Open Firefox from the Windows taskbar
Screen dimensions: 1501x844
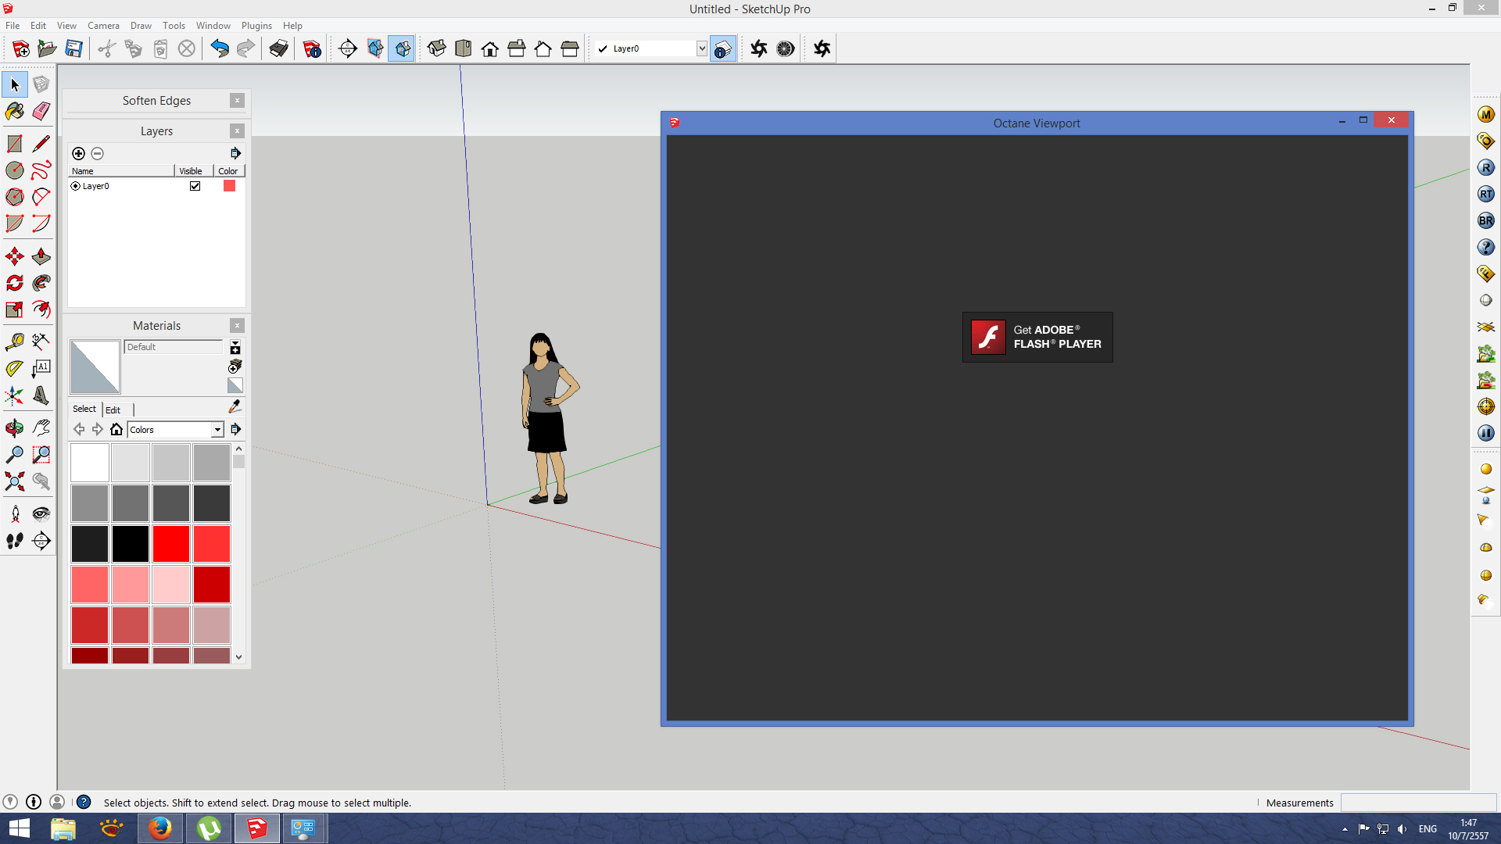coord(160,828)
